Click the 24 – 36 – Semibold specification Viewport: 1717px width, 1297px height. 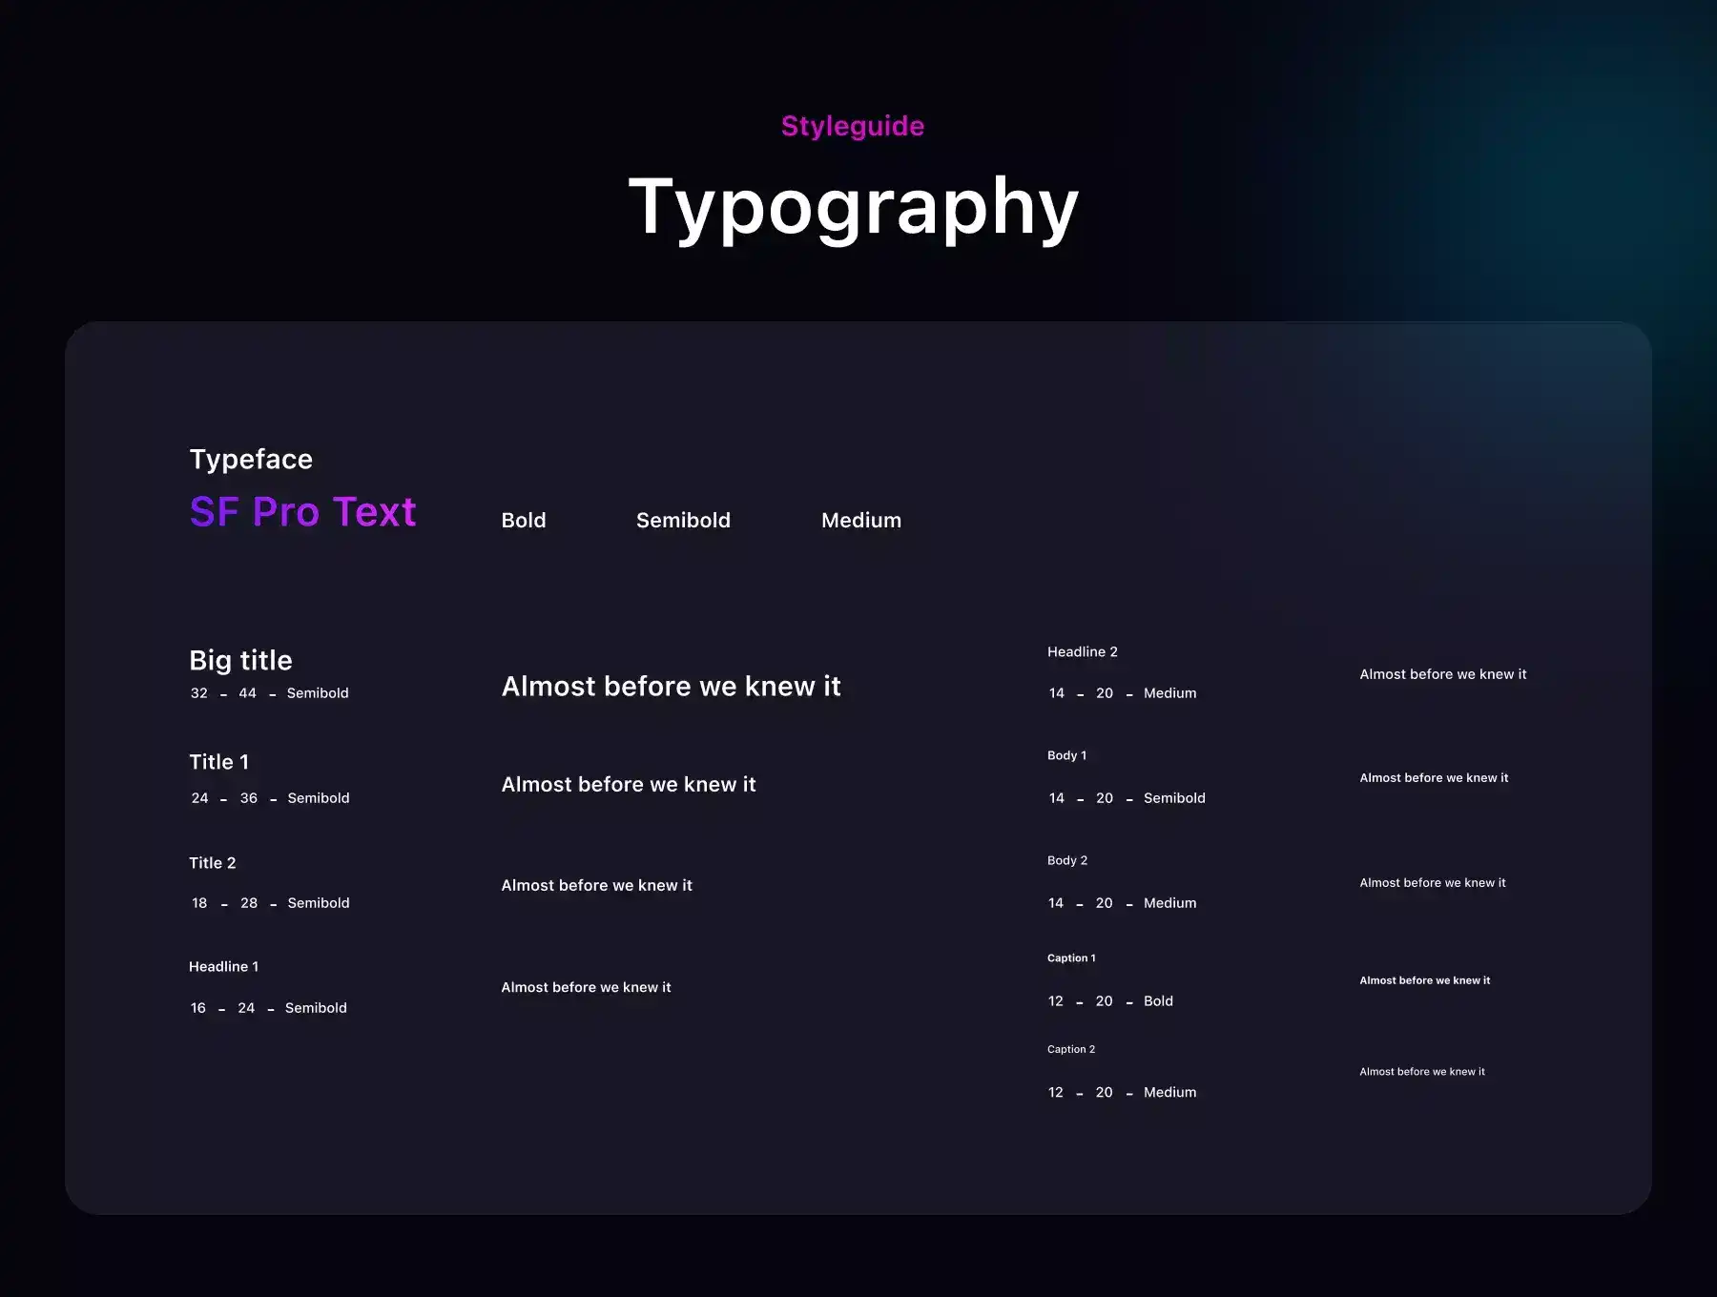[270, 798]
